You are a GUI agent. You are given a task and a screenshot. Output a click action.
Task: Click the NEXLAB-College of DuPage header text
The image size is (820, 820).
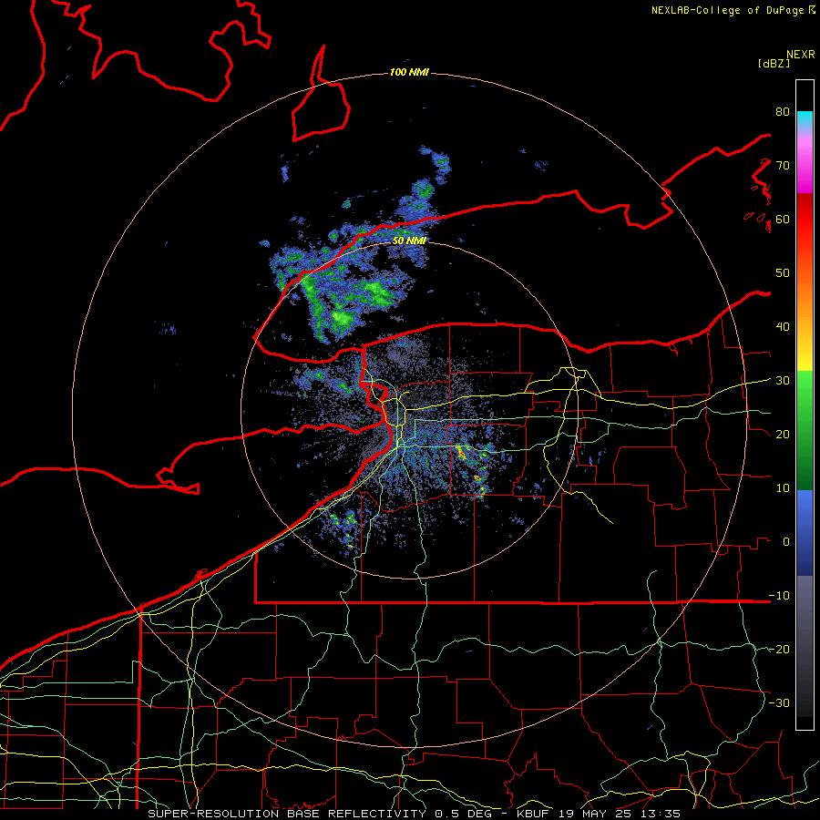733,10
